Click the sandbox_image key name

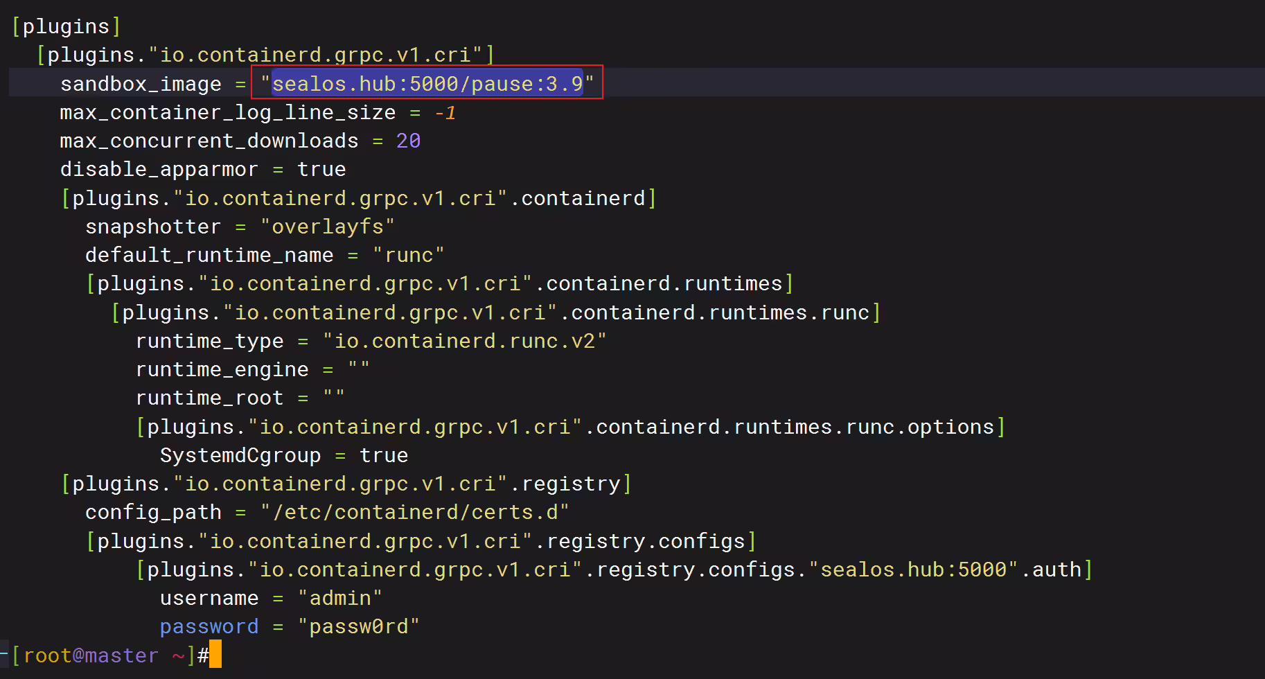[x=141, y=84]
